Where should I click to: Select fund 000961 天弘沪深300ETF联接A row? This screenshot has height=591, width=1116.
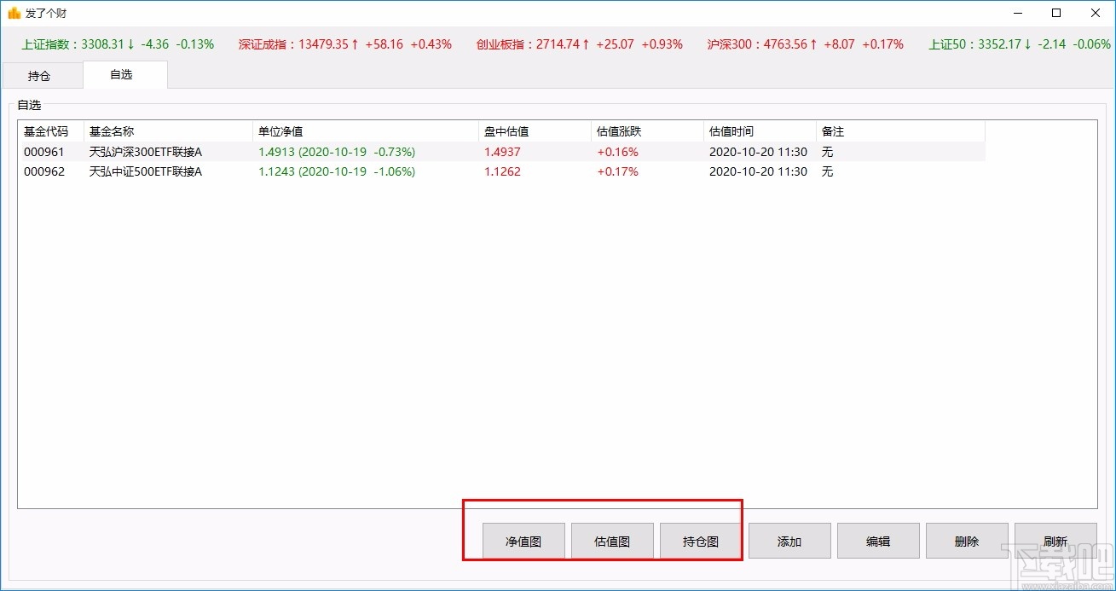[256, 152]
